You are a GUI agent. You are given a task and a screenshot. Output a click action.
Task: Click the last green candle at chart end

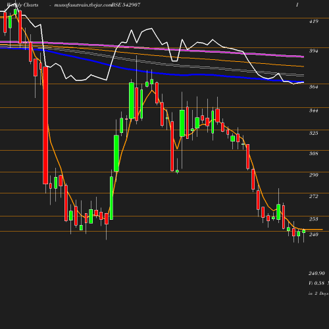[x=304, y=231]
